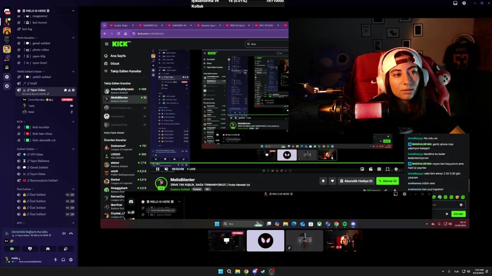Click browser back arrow in shared stream

click(x=105, y=33)
